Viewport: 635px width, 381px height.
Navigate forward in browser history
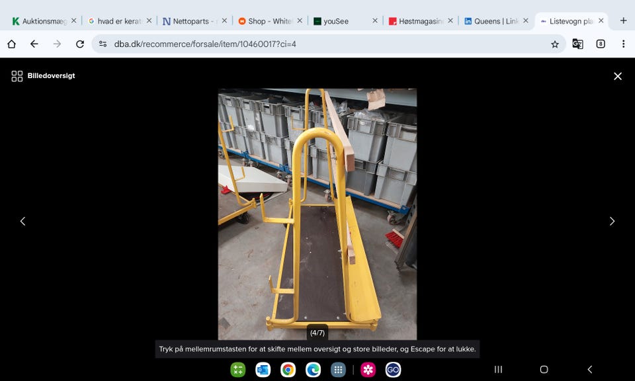[x=57, y=44]
